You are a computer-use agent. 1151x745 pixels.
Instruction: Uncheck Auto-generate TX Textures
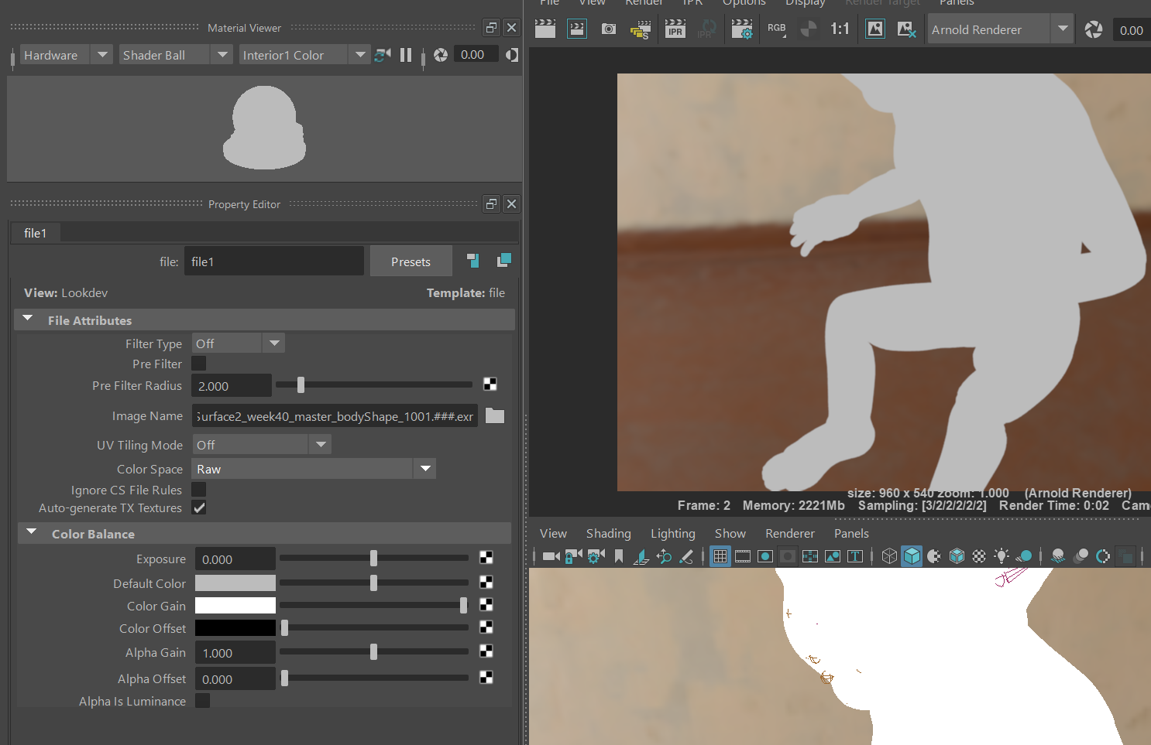199,507
